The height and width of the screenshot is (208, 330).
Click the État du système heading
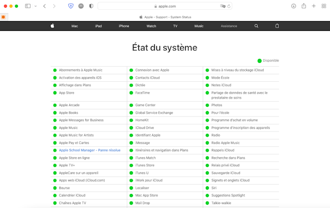click(165, 48)
